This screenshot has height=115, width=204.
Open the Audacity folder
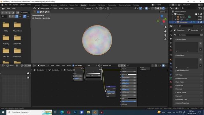coord(6,40)
